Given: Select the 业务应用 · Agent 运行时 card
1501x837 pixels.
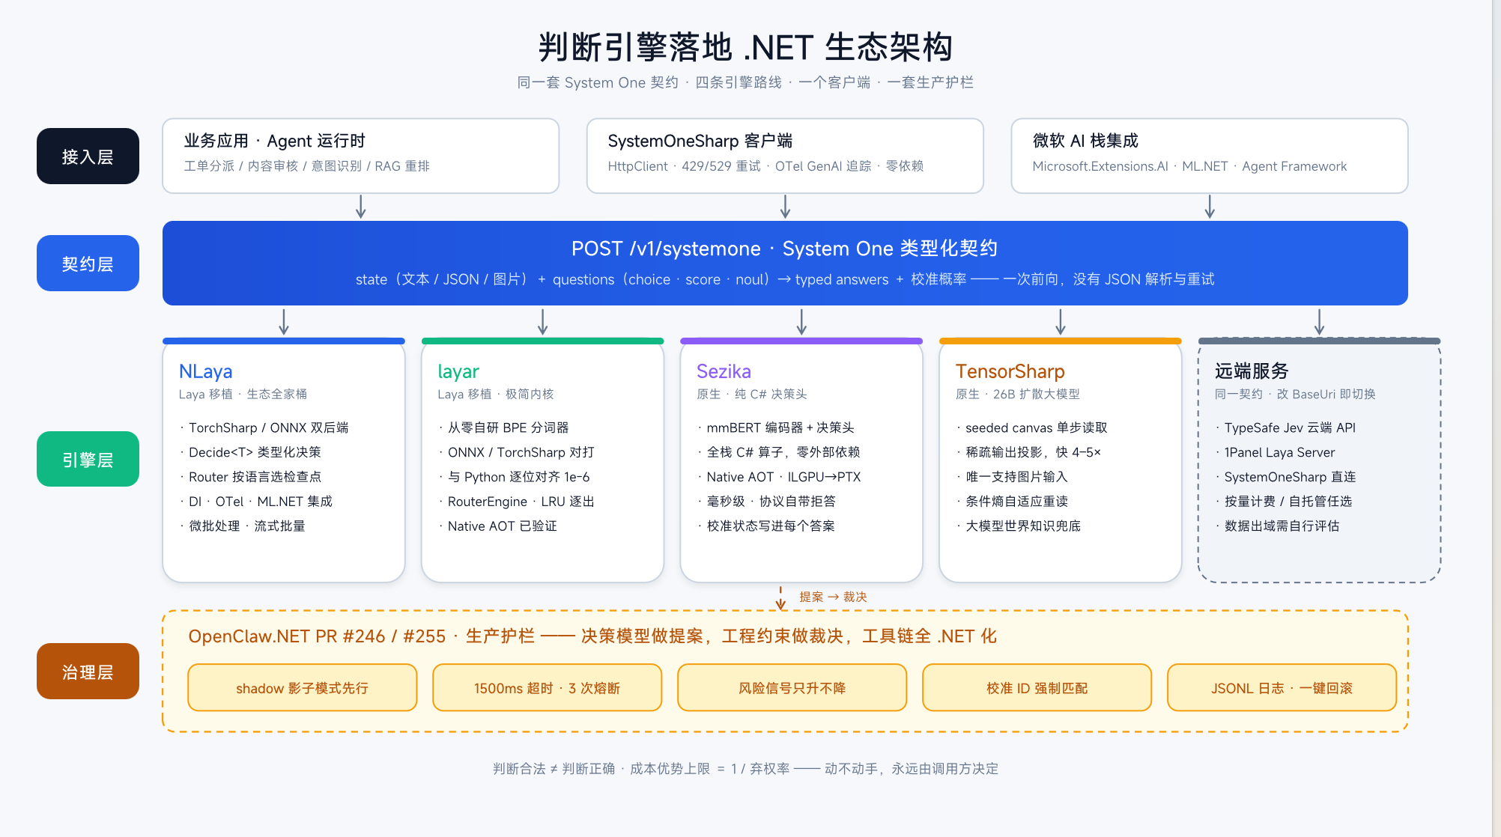Looking at the screenshot, I should coord(361,156).
